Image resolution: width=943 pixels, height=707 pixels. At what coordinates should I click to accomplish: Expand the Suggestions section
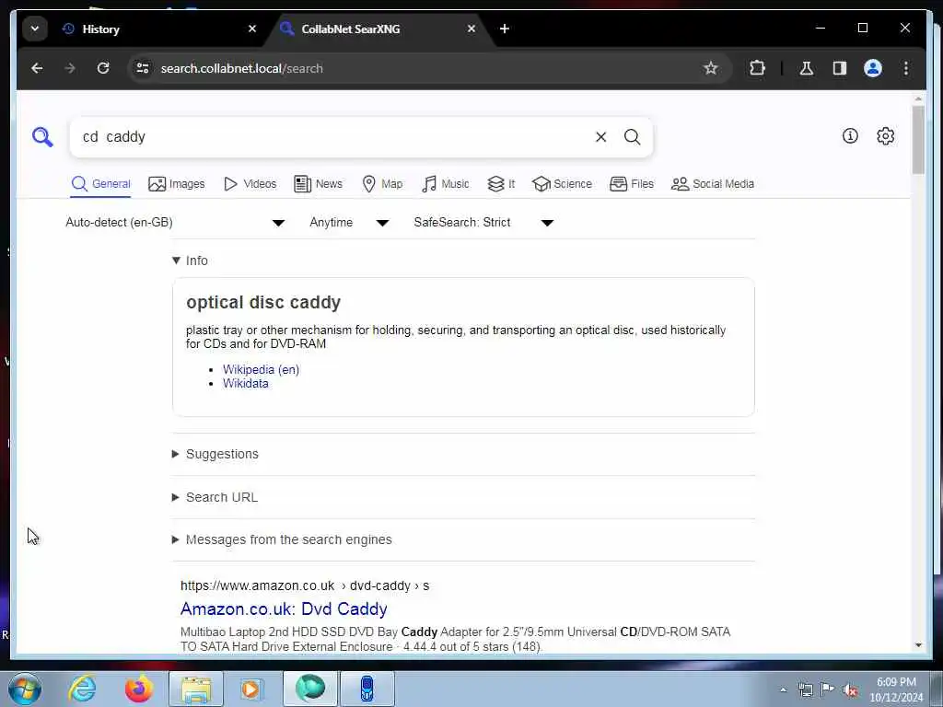[x=215, y=454]
